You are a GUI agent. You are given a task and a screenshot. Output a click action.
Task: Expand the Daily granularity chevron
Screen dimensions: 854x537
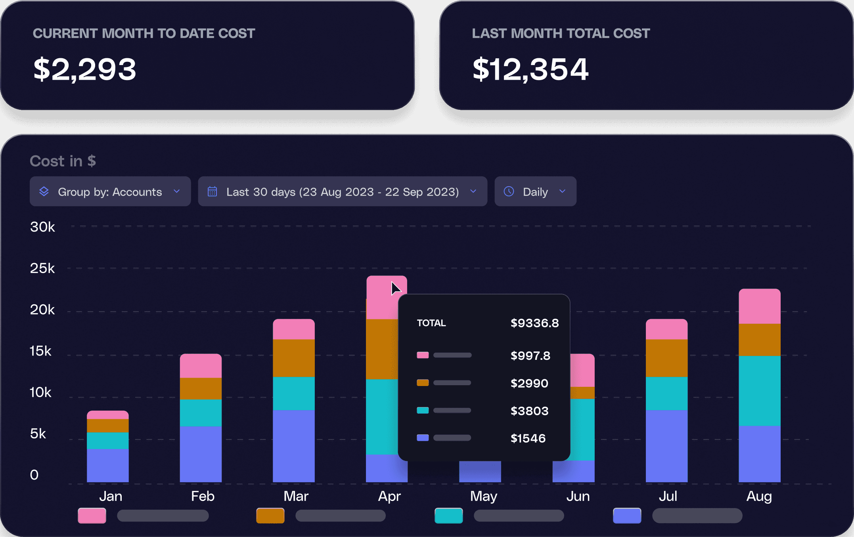tap(562, 191)
